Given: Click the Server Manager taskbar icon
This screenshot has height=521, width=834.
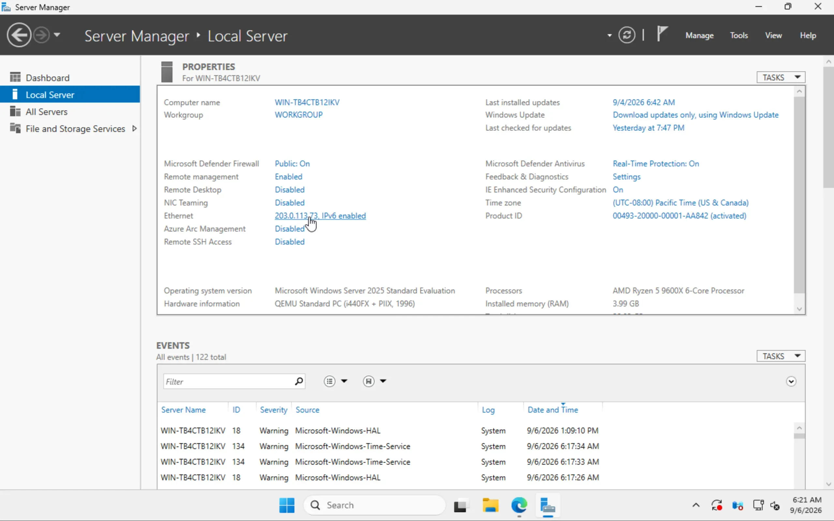Looking at the screenshot, I should click(548, 505).
